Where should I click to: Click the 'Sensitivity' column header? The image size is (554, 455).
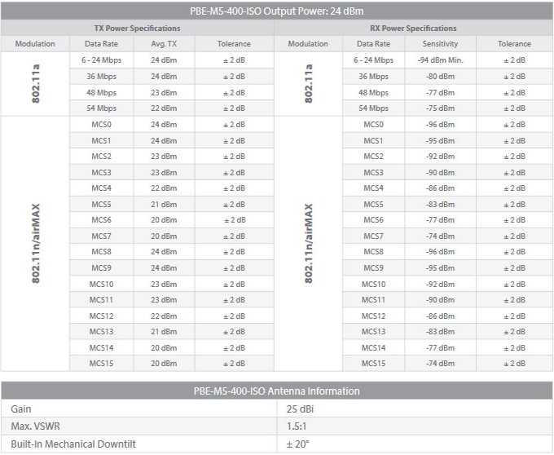pyautogui.click(x=440, y=44)
